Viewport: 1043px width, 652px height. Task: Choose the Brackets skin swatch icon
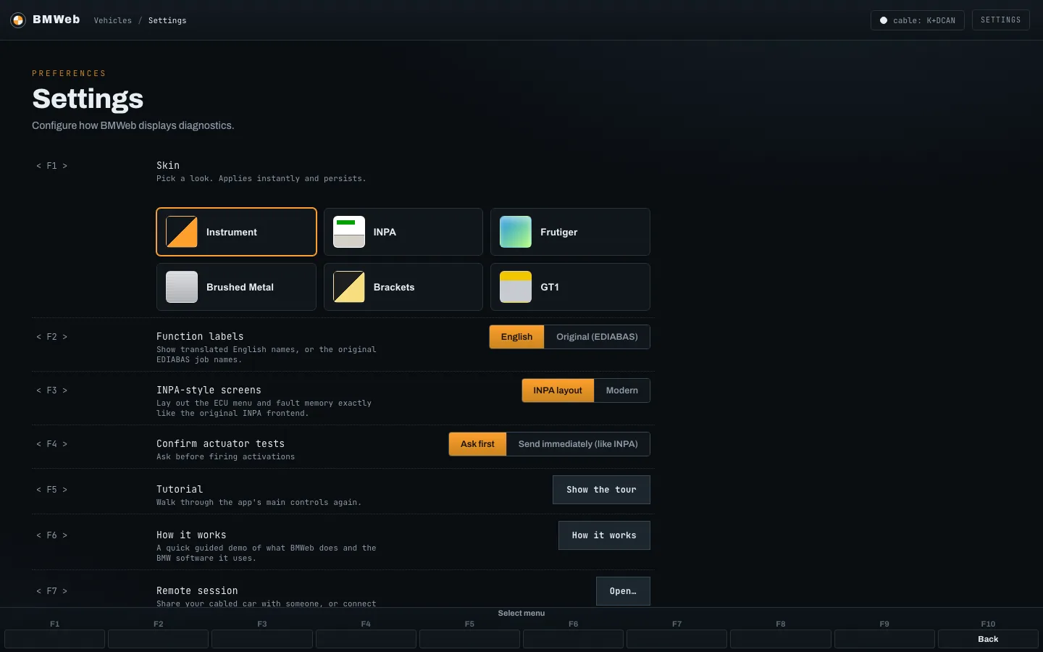point(349,287)
